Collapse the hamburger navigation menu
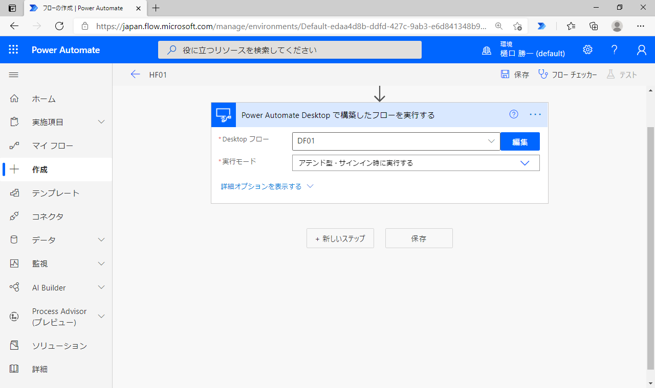The height and width of the screenshot is (388, 655). pos(14,75)
